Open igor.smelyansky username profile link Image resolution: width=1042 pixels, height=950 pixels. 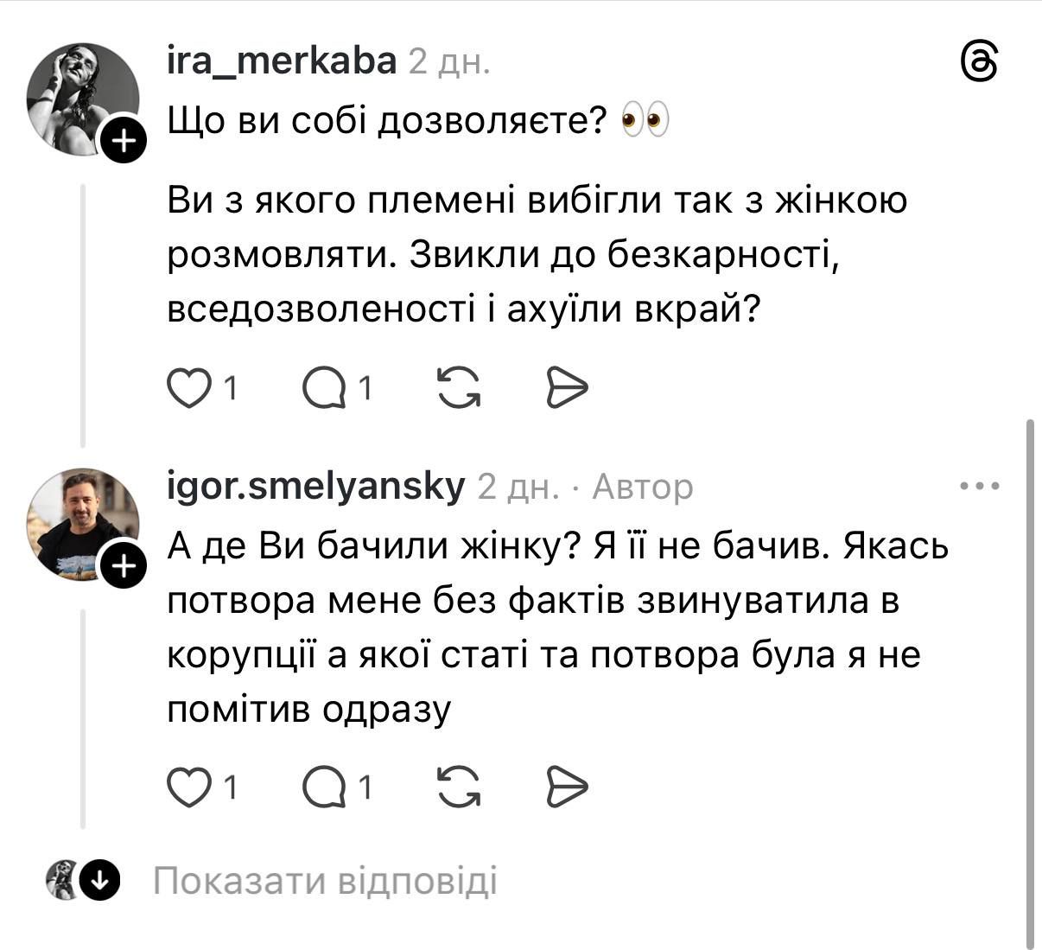click(315, 487)
